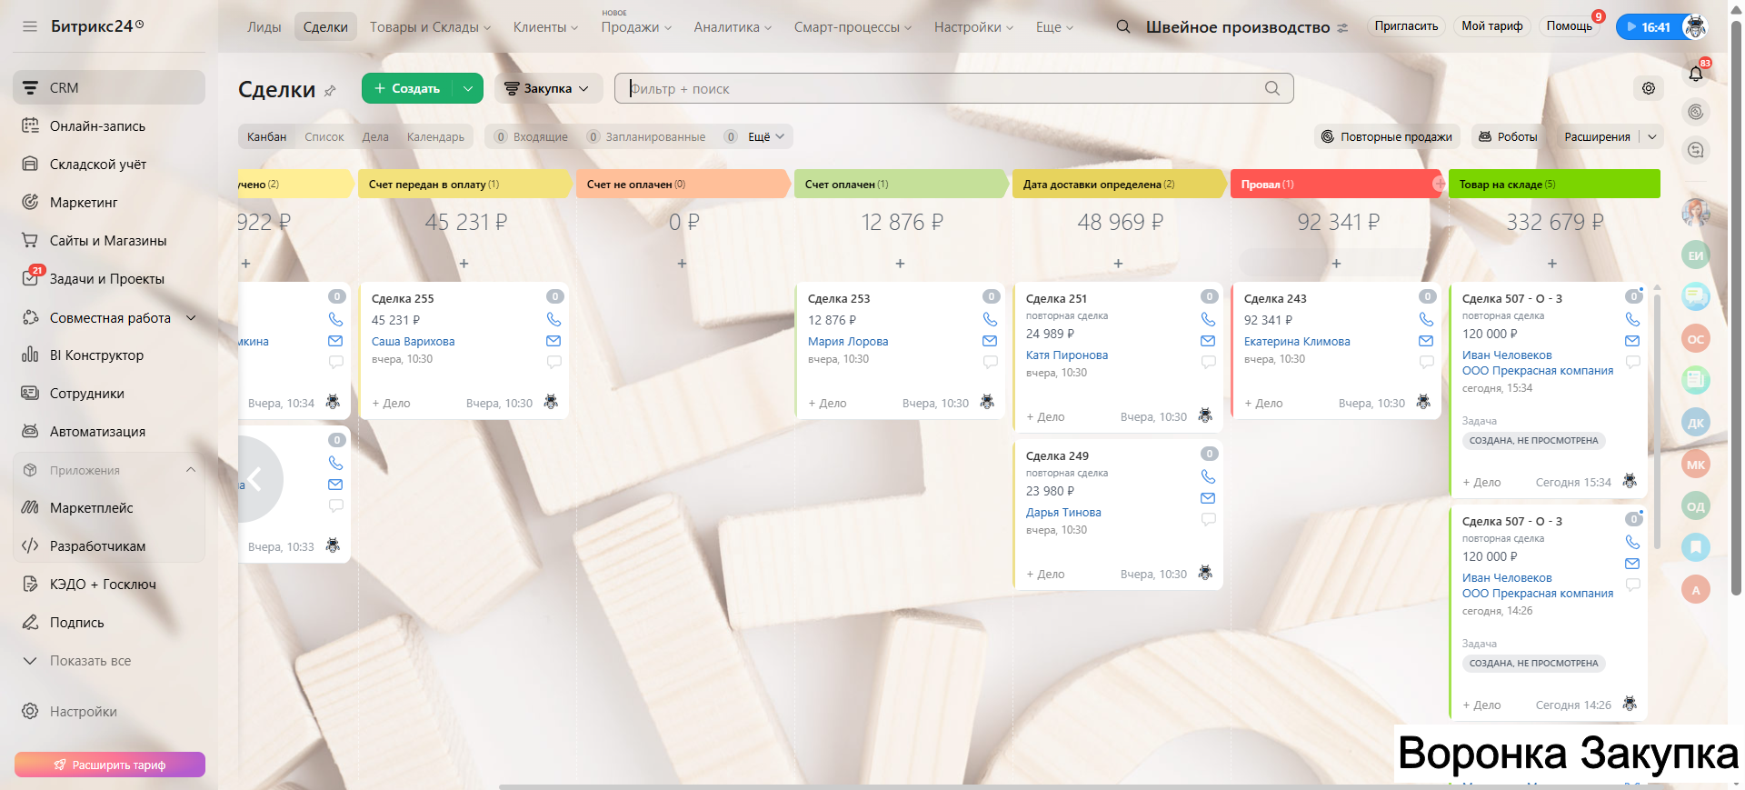1745x790 pixels.
Task: Open the arrow beside Расширения
Action: point(1652,136)
